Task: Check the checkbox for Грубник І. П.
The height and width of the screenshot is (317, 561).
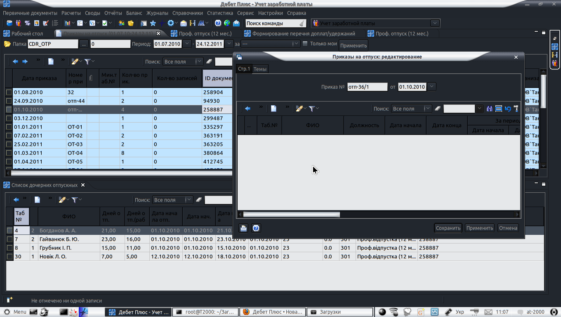Action: tap(9, 248)
